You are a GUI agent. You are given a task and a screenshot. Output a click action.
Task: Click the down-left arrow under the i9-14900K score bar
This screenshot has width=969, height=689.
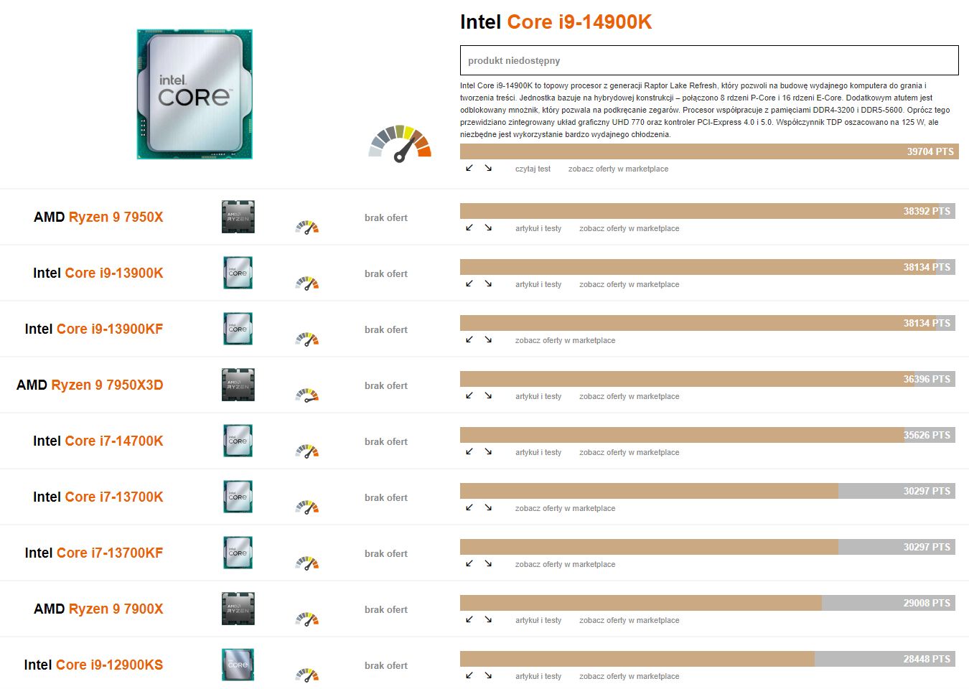click(469, 168)
